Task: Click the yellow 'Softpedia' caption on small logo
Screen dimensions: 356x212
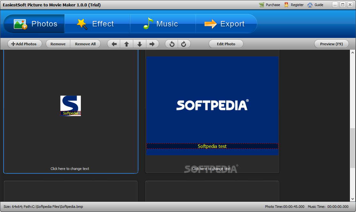Action: coord(70,113)
